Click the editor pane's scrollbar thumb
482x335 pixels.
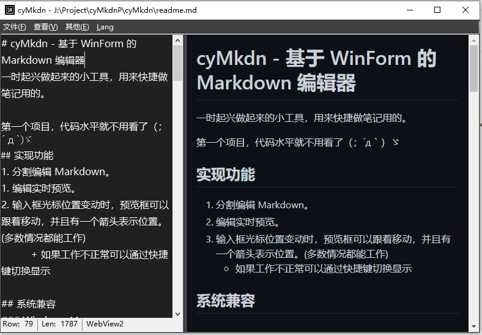tap(178, 63)
